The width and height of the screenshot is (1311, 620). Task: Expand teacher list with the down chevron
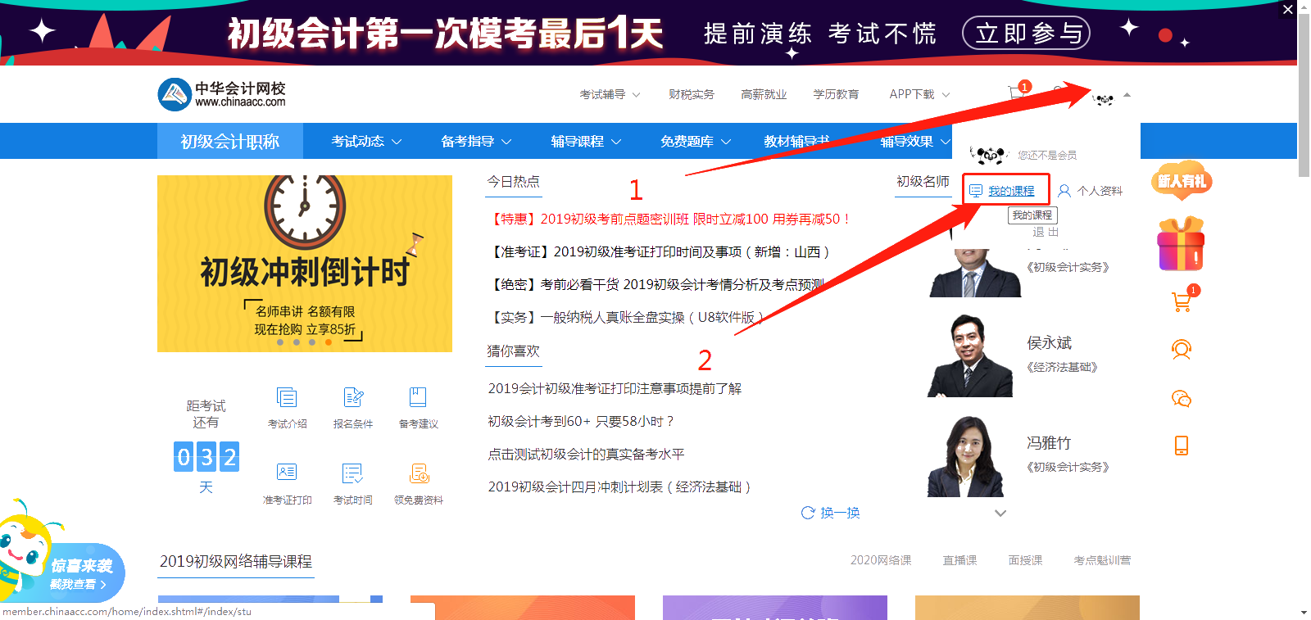pyautogui.click(x=1000, y=514)
